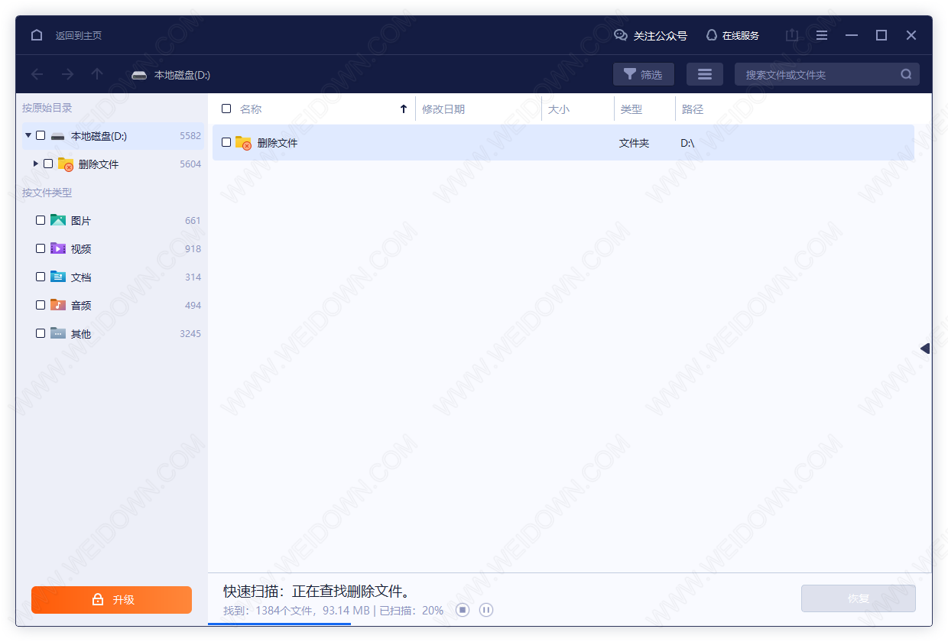Expand the 删除文件 tree node
Screen dimensions: 948x642
pyautogui.click(x=36, y=164)
